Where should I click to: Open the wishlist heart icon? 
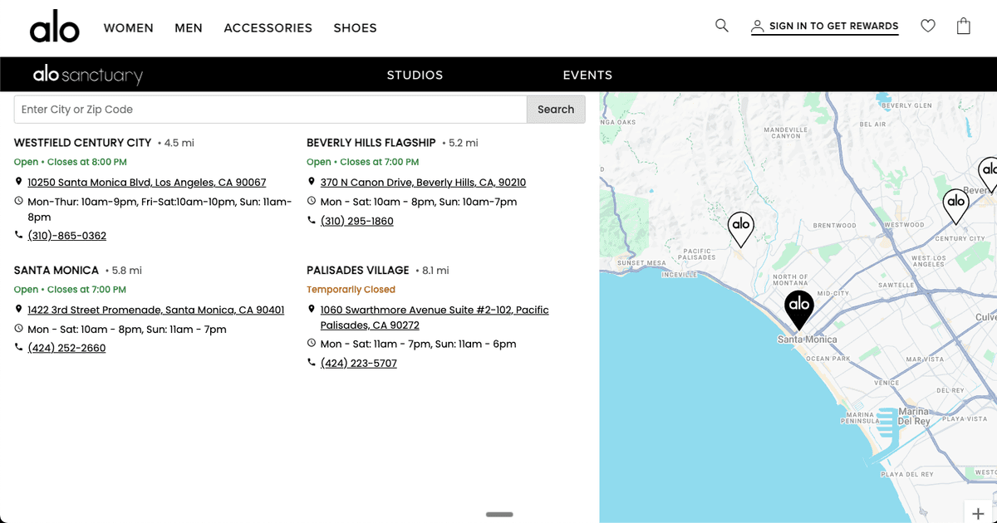pyautogui.click(x=928, y=26)
